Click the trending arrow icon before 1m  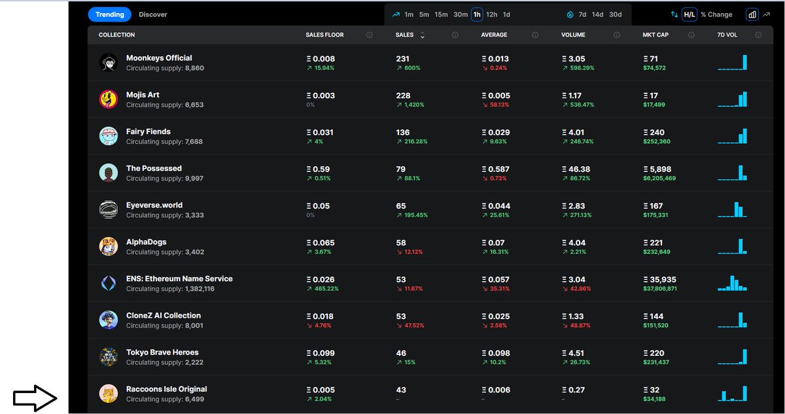click(x=396, y=14)
